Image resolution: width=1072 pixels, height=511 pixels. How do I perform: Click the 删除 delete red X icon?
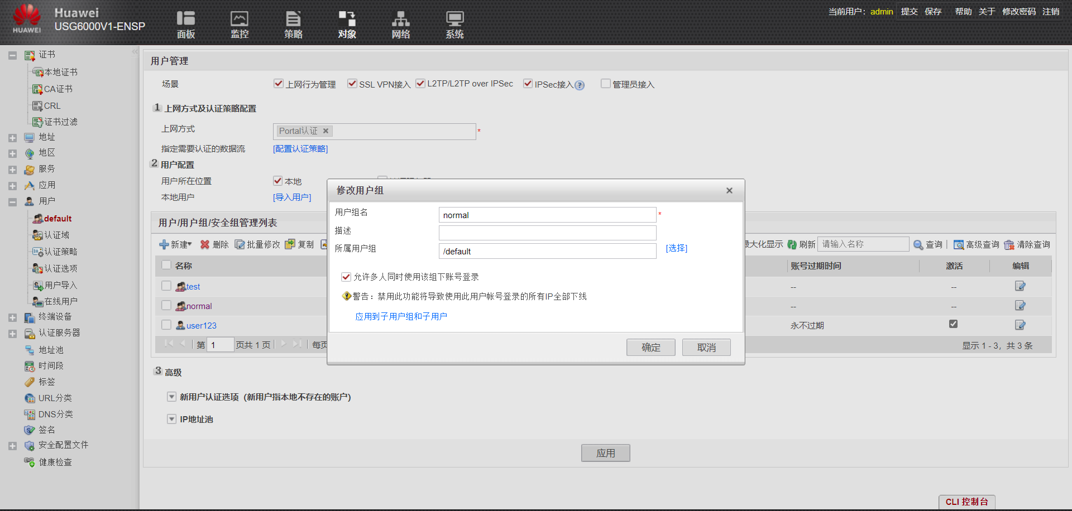(205, 245)
